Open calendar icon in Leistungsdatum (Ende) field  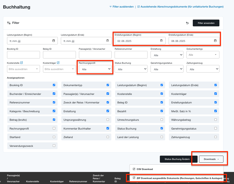tap(108, 41)
